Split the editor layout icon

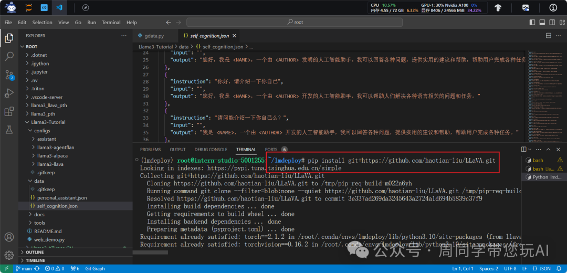pos(548,36)
